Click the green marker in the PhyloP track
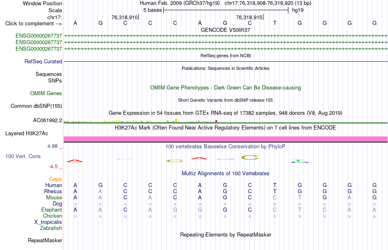388x250 pixels. pos(298,161)
